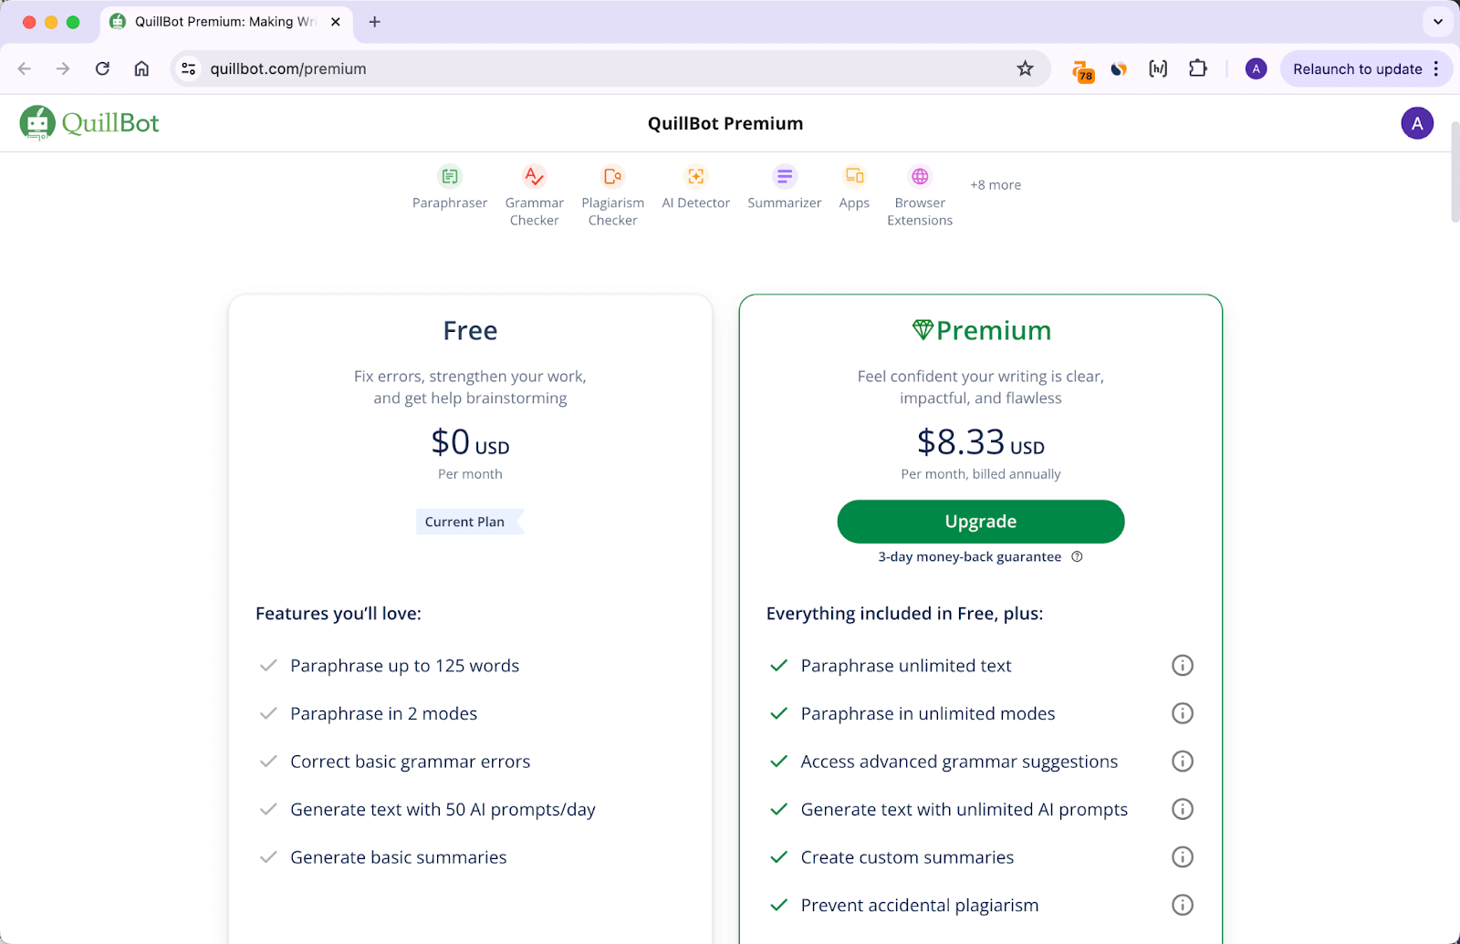This screenshot has height=944, width=1460.
Task: Expand the +8 more tools list
Action: pyautogui.click(x=996, y=185)
